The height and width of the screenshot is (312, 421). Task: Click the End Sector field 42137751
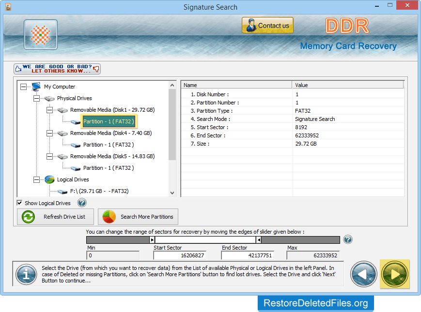pos(248,255)
